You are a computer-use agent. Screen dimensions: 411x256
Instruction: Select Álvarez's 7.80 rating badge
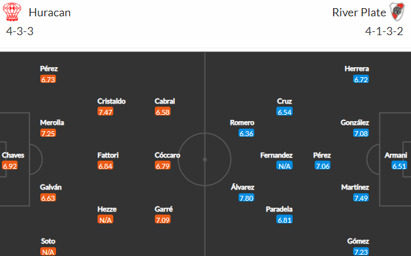click(x=246, y=198)
